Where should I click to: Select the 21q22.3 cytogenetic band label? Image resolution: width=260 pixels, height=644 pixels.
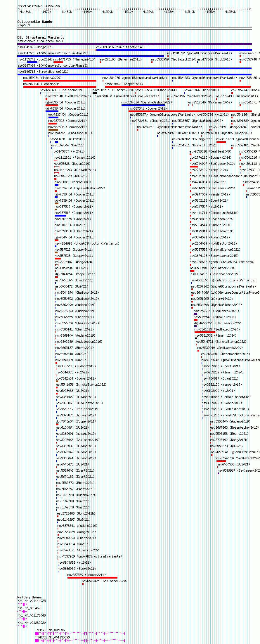tap(24, 25)
